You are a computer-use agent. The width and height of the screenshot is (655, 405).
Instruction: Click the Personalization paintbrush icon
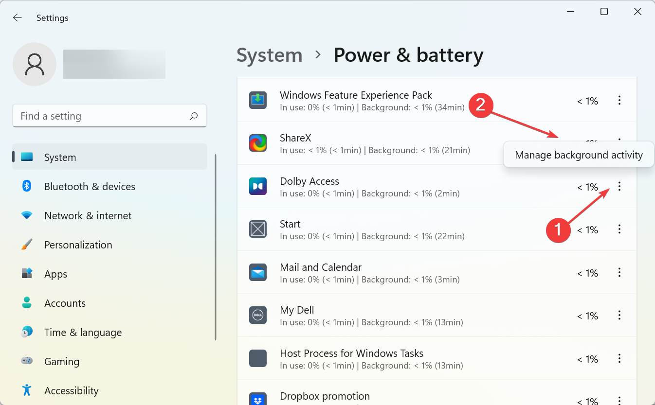27,244
